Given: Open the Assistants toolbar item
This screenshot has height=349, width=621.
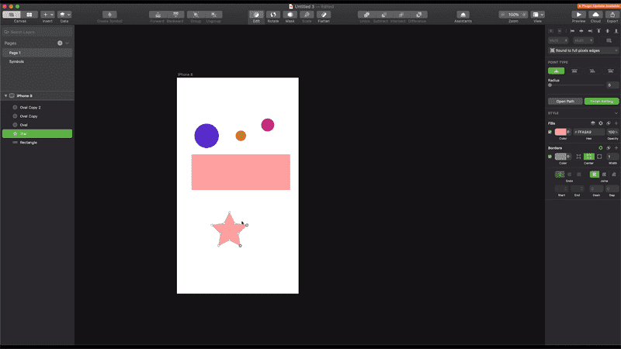Looking at the screenshot, I should pyautogui.click(x=463, y=15).
